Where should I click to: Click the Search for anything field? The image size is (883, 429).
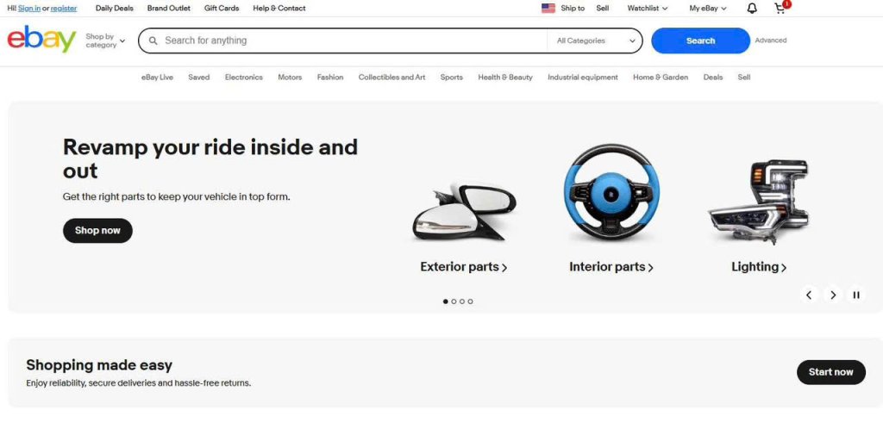tap(345, 40)
